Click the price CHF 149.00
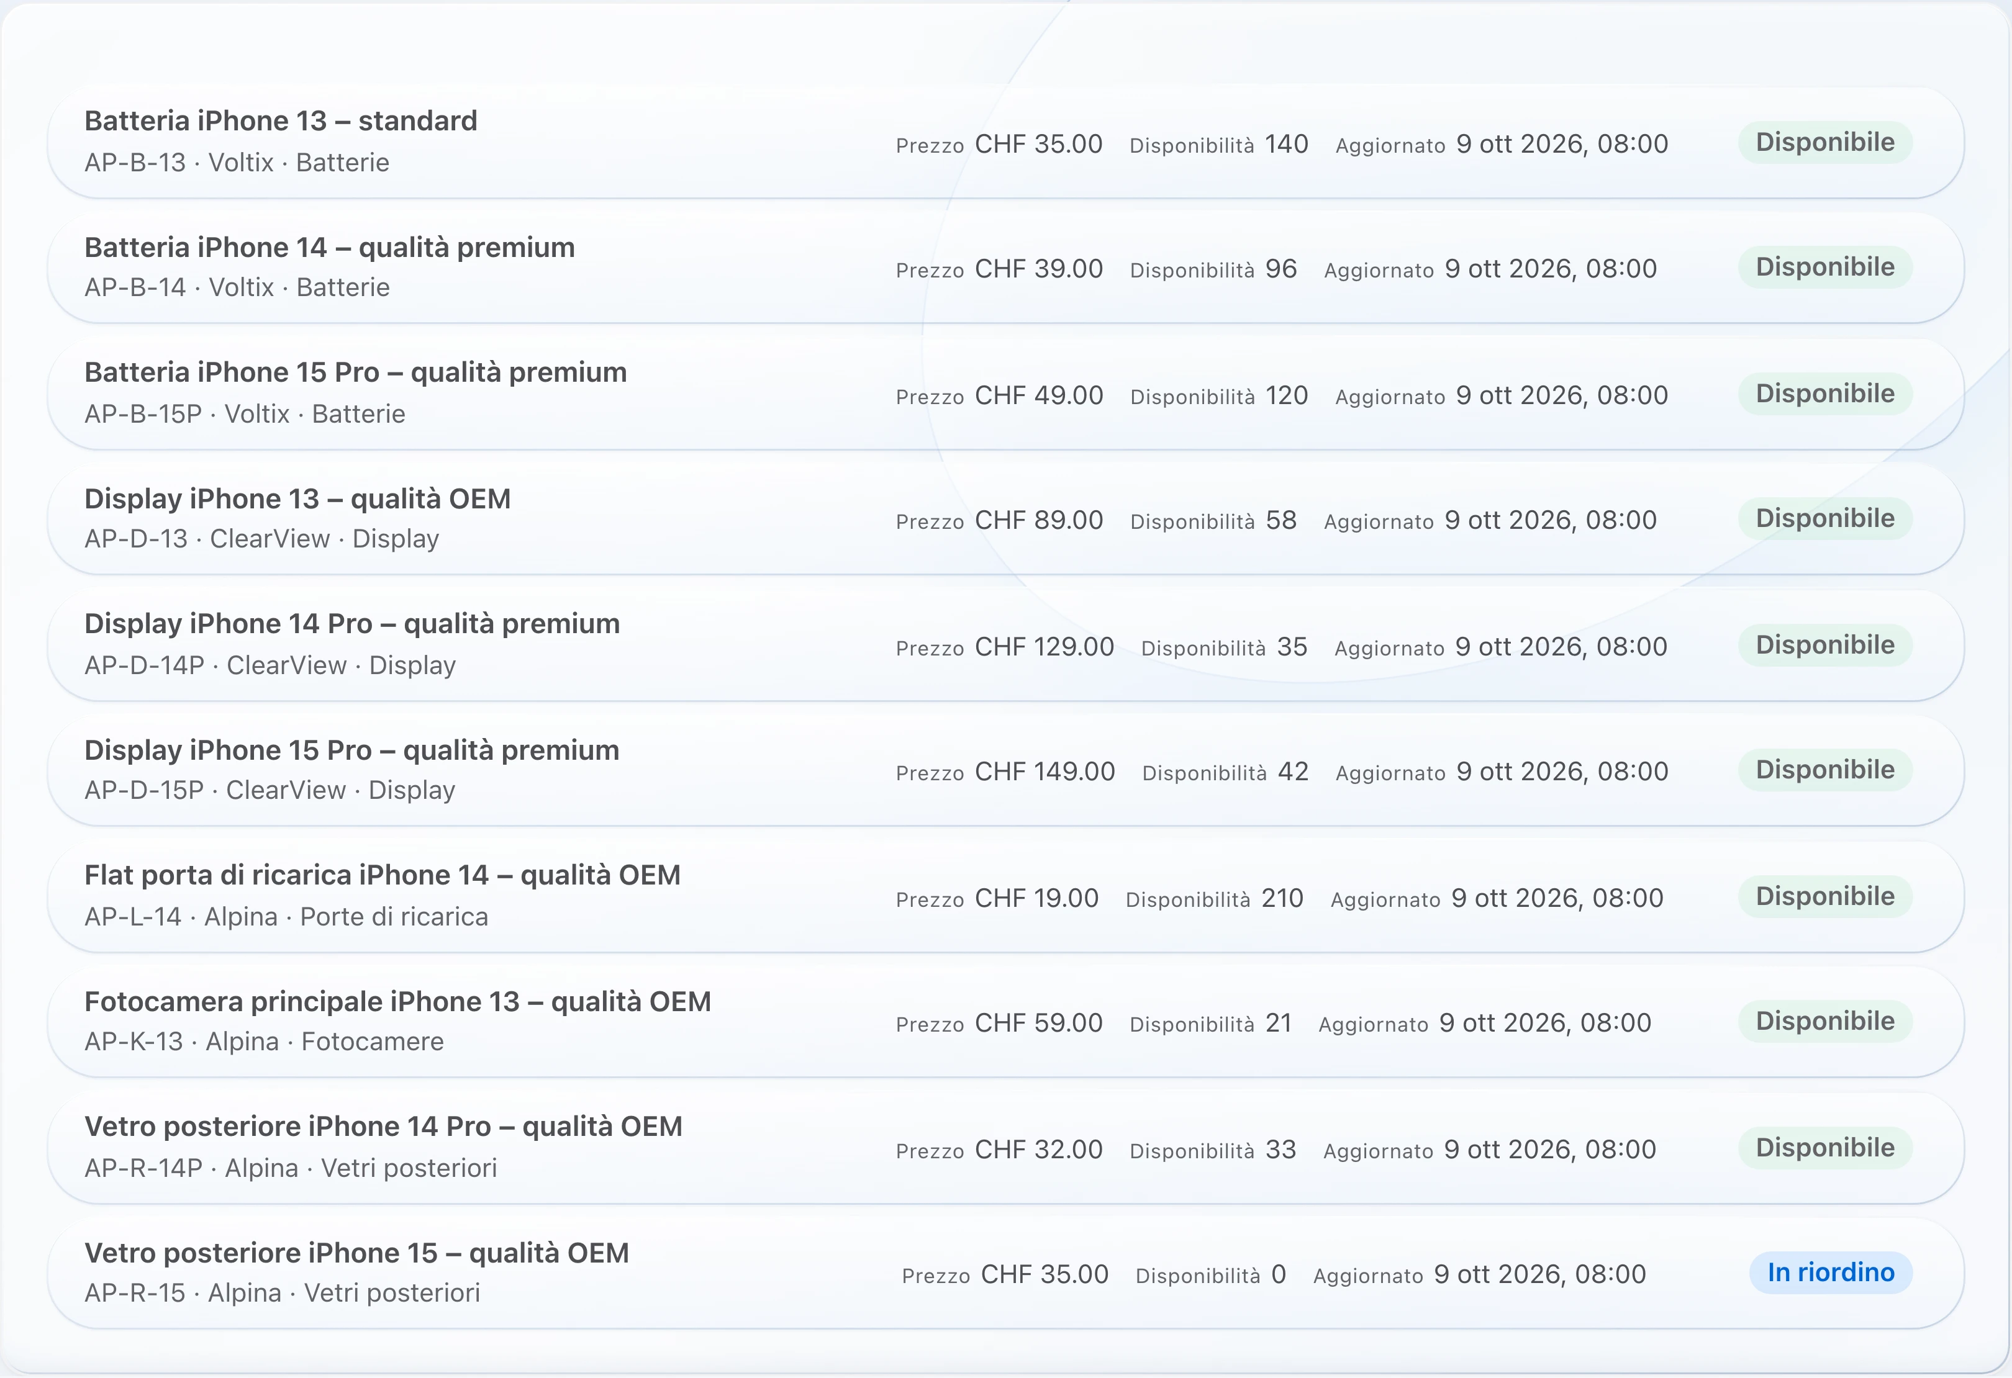This screenshot has height=1378, width=2012. point(1044,771)
